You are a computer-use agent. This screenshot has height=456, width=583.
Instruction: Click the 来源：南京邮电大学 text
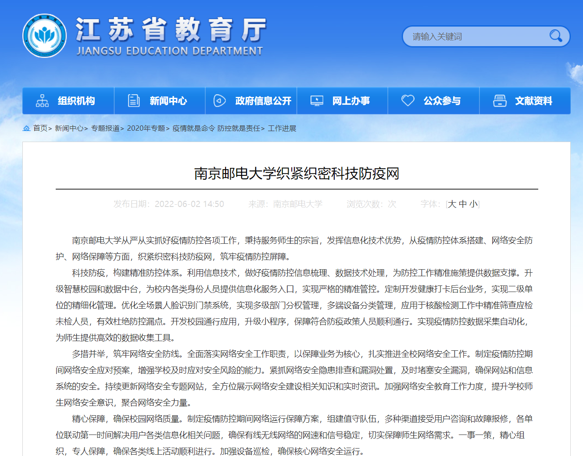pyautogui.click(x=286, y=204)
